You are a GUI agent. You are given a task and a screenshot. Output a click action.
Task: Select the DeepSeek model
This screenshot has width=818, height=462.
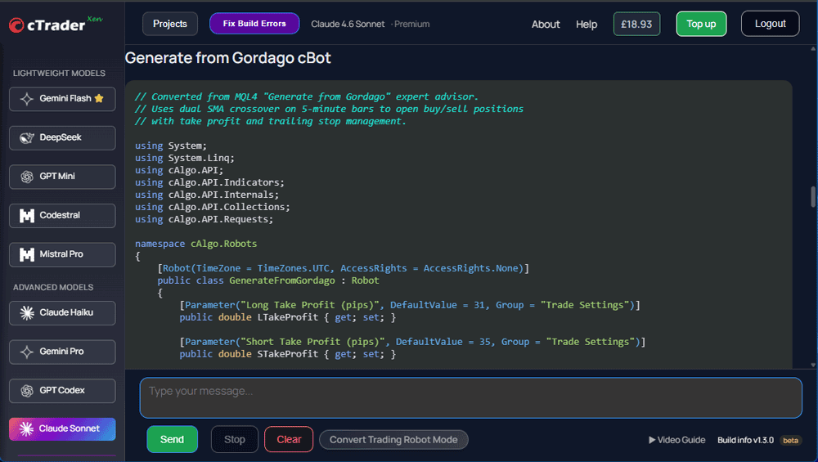coord(62,137)
